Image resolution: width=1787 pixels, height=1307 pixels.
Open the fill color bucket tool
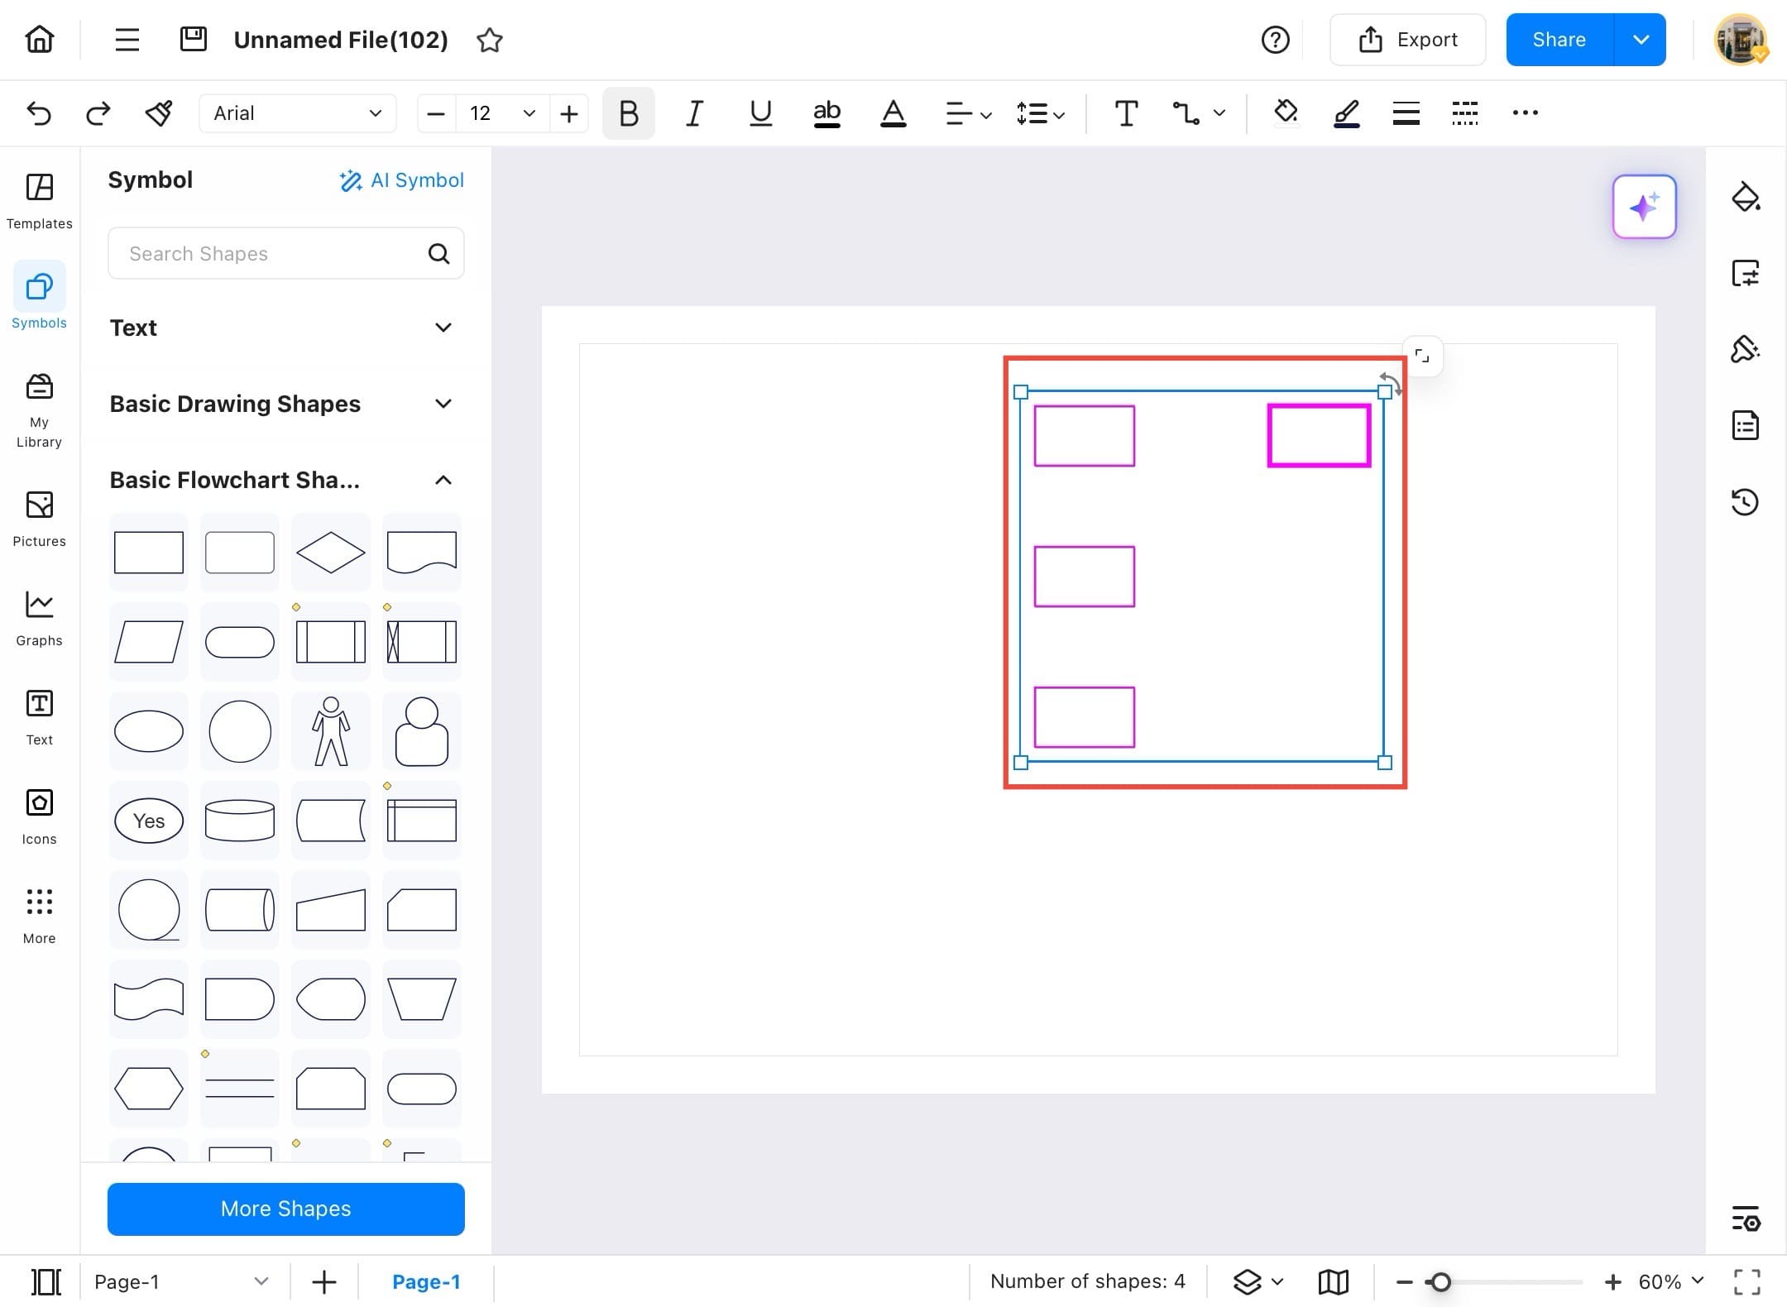1285,113
